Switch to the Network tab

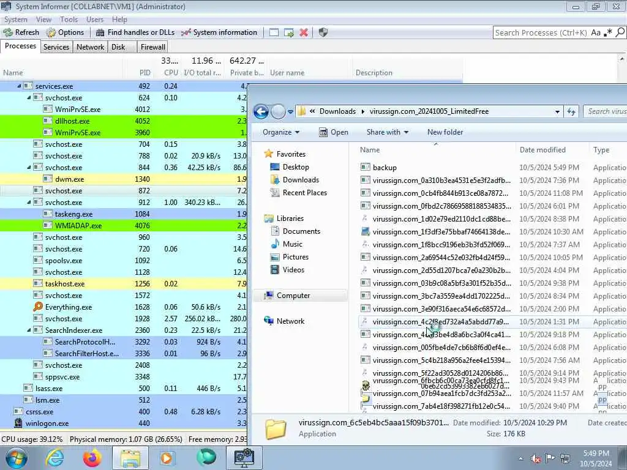tap(91, 47)
